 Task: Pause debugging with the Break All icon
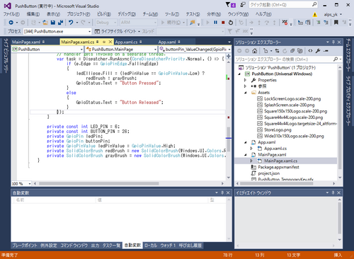(x=215, y=23)
